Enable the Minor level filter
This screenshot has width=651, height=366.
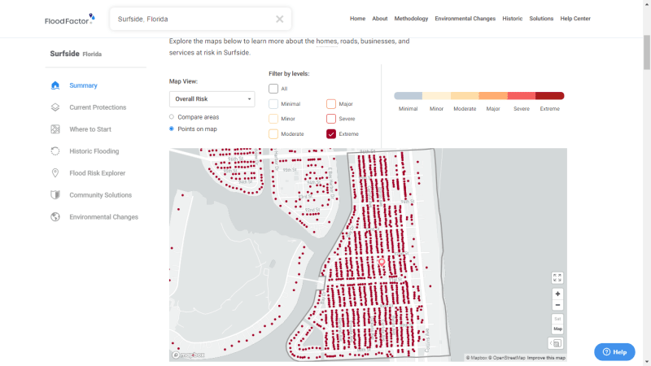(273, 119)
